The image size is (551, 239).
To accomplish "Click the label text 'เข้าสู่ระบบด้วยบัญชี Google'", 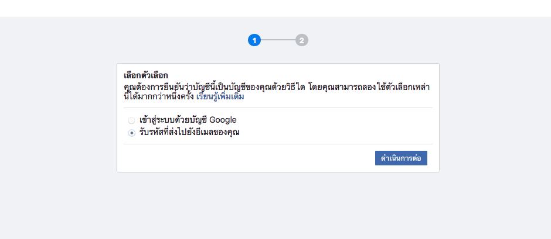I will click(188, 120).
